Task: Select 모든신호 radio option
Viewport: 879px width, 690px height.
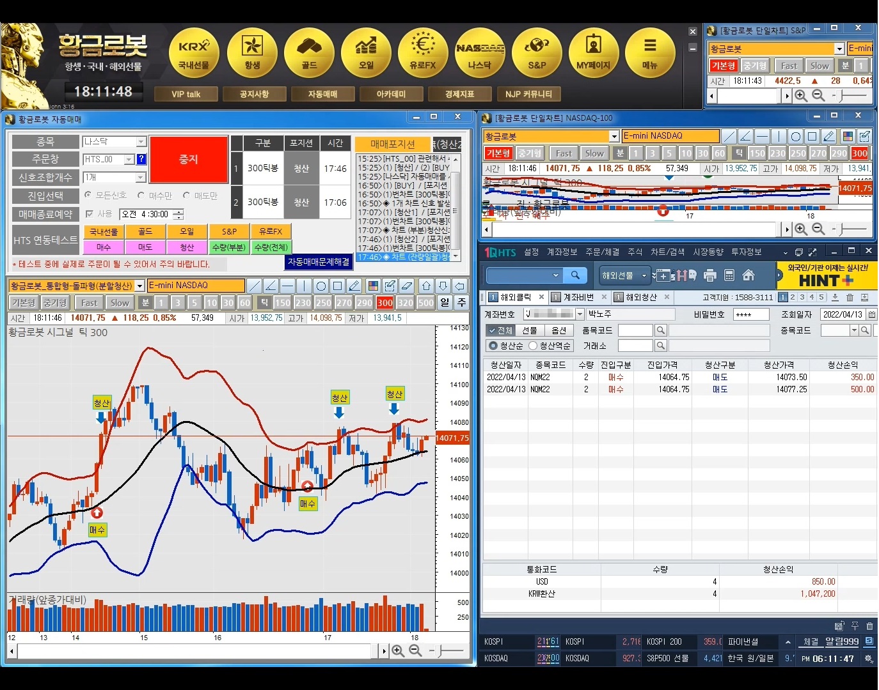Action: coord(106,195)
